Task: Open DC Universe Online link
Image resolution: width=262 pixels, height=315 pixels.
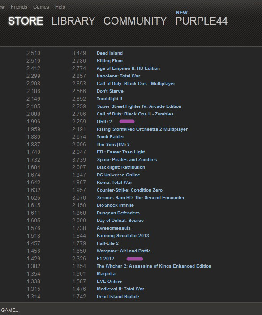Action: click(118, 175)
